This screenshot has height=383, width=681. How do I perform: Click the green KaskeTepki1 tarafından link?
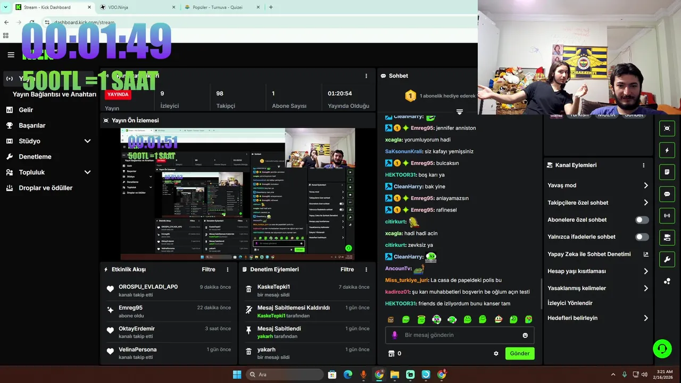tap(283, 315)
